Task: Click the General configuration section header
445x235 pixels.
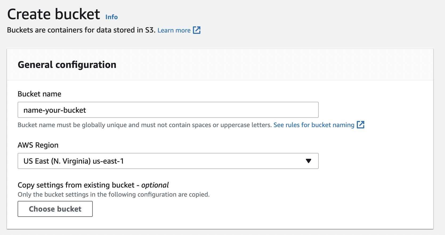Action: 67,64
